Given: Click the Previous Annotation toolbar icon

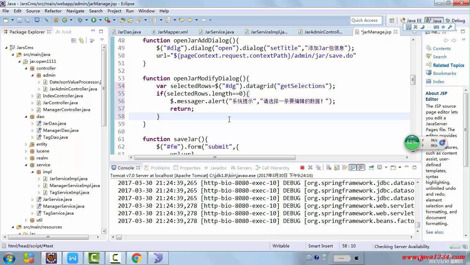Looking at the screenshot, I should (167, 20).
